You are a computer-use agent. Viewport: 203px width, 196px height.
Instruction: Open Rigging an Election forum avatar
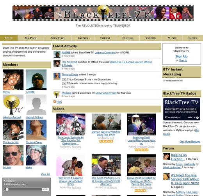(167, 156)
